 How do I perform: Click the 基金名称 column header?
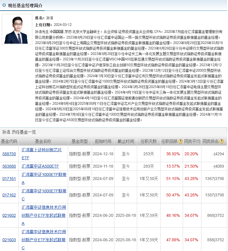(x=43, y=141)
